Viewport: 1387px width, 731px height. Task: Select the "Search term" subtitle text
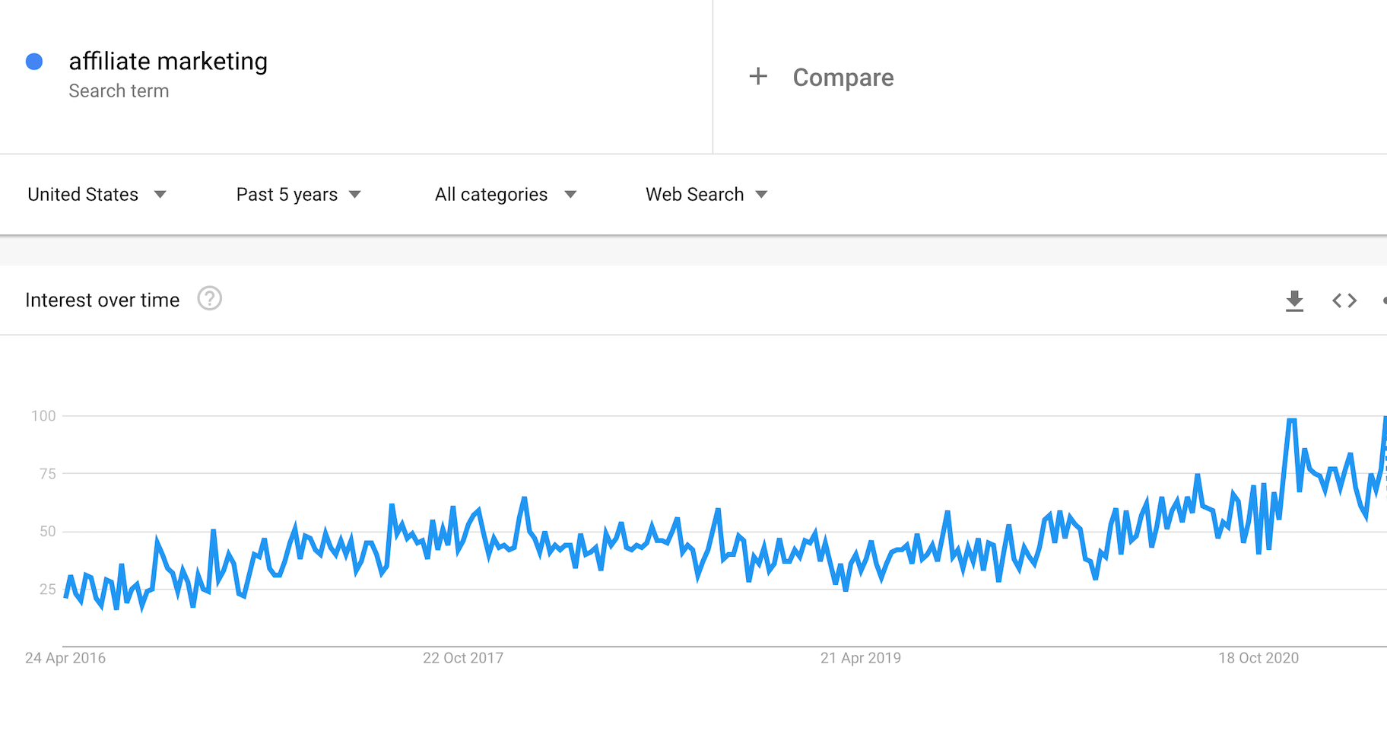pyautogui.click(x=119, y=91)
